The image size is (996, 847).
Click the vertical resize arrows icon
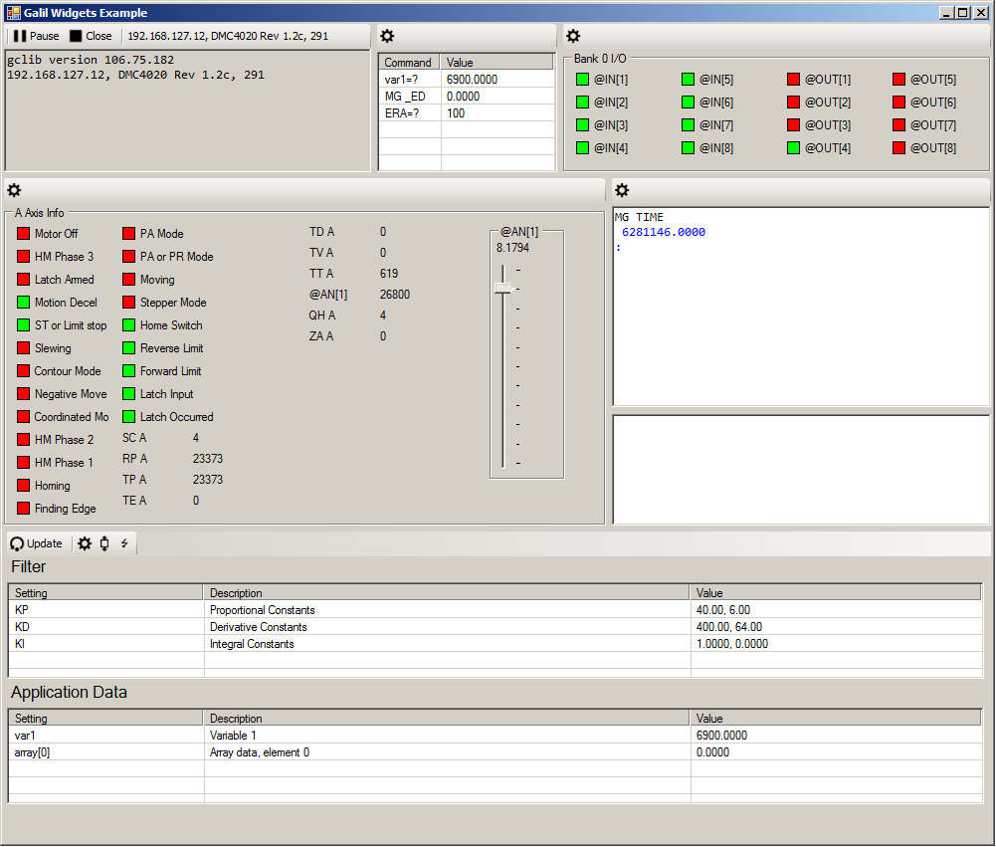104,543
